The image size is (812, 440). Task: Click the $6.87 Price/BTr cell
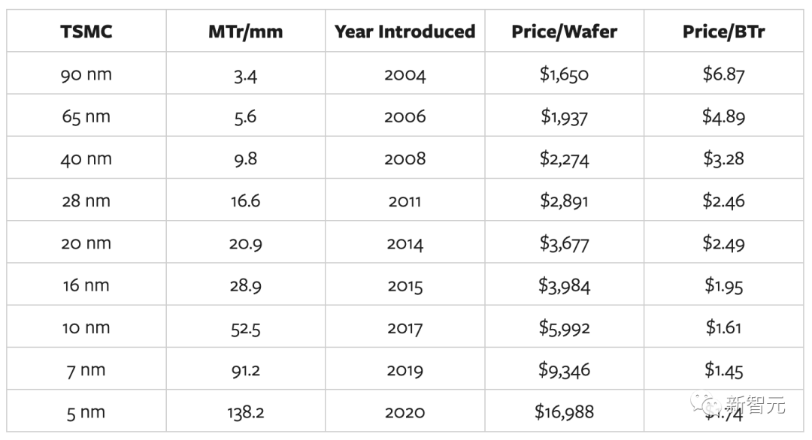(x=723, y=74)
